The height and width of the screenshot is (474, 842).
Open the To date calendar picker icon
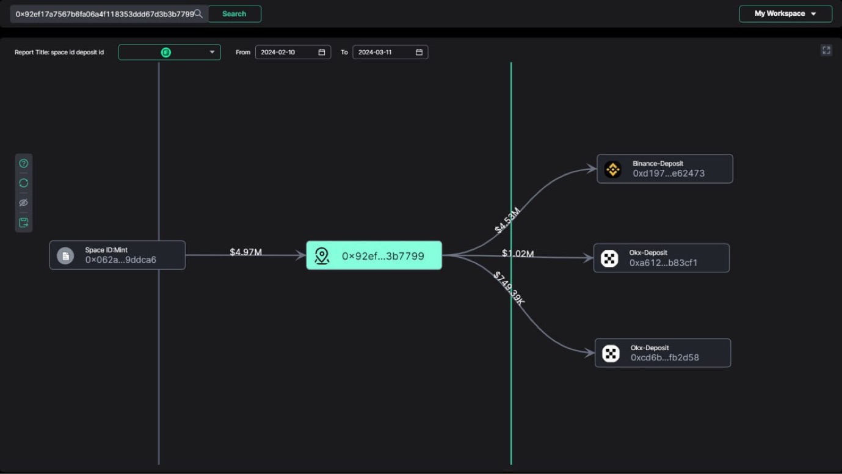click(419, 53)
